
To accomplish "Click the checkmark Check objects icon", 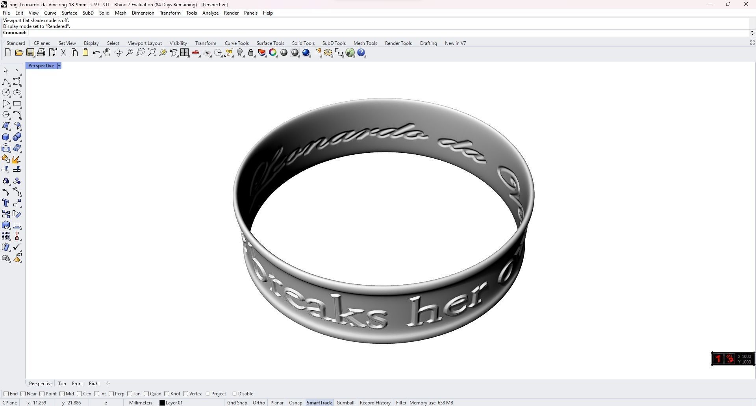I will point(17,247).
